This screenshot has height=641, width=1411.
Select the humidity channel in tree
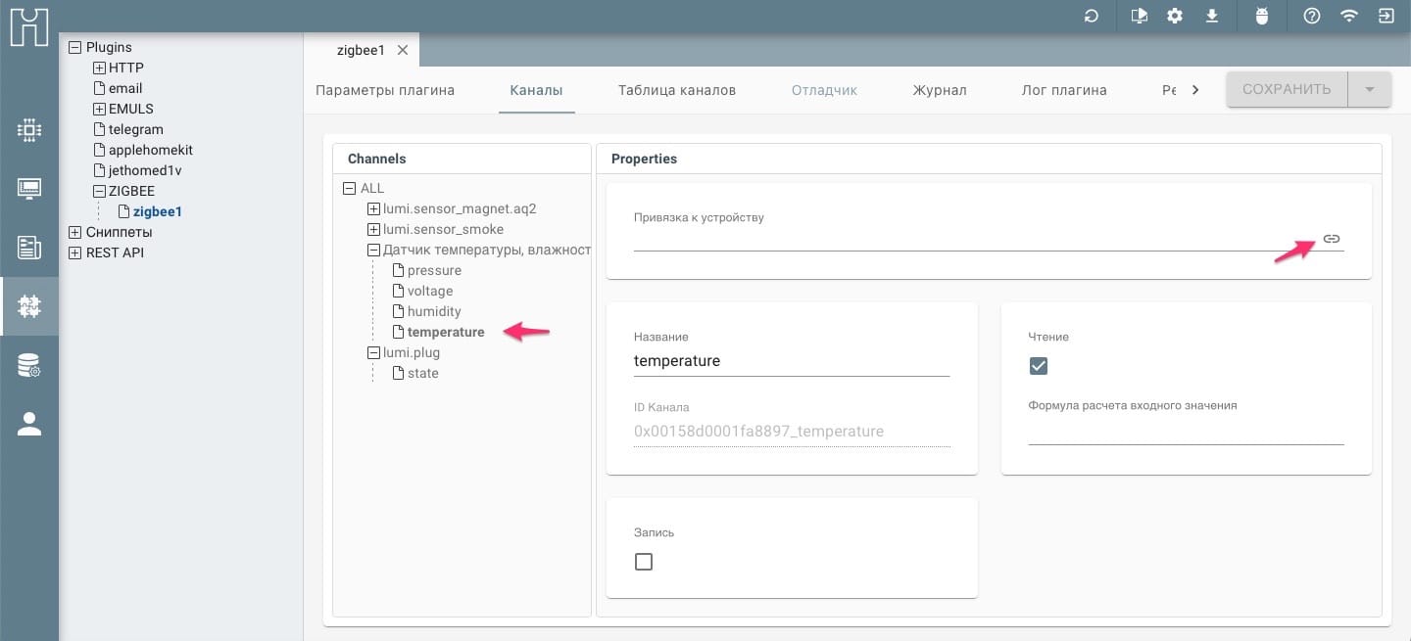point(433,311)
